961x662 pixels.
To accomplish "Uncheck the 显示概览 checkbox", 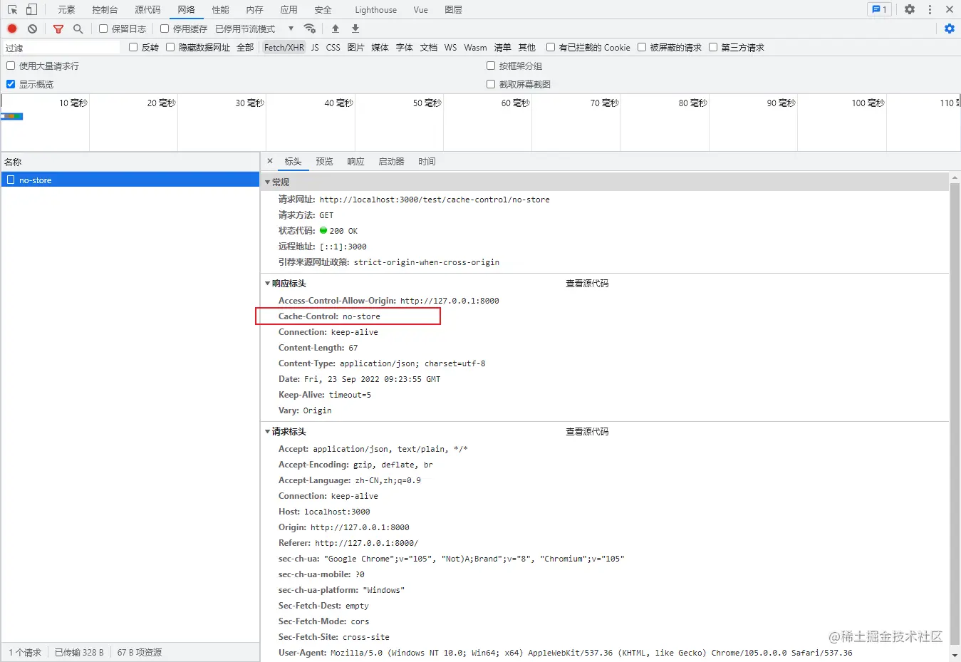I will pyautogui.click(x=11, y=84).
